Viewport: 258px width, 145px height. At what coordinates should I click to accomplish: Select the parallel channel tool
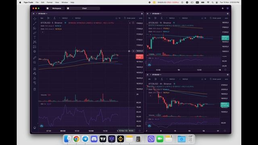pyautogui.click(x=35, y=28)
